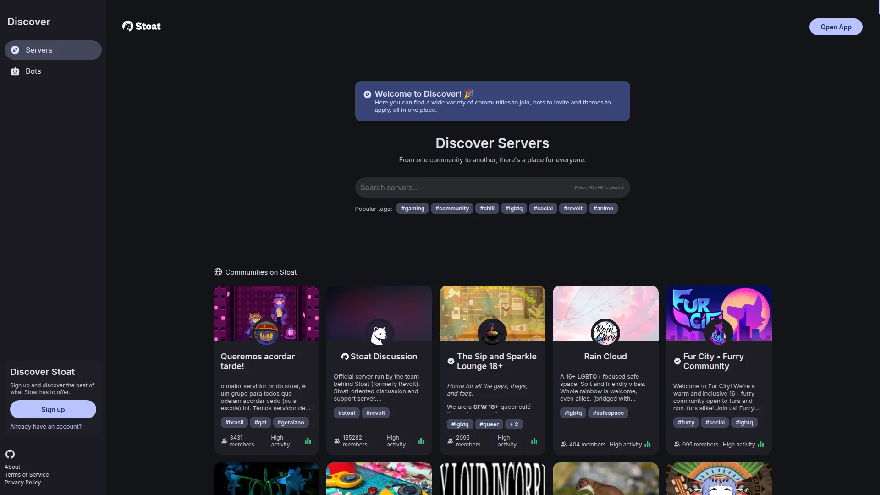Image resolution: width=880 pixels, height=495 pixels.
Task: Click activity bars icon on Queremos acordar tarde card
Action: click(308, 441)
